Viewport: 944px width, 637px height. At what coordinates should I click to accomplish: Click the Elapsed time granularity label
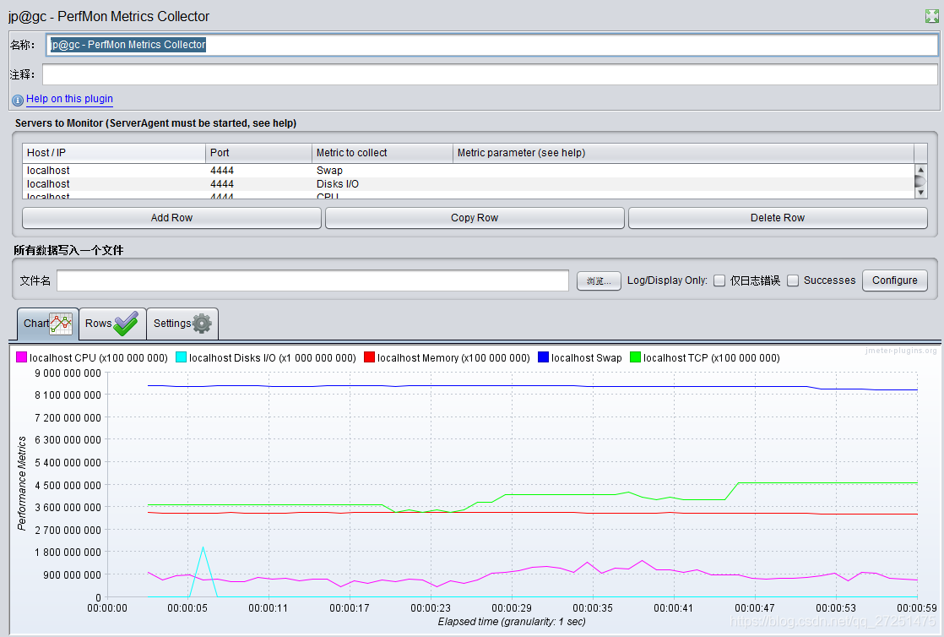[x=512, y=621]
